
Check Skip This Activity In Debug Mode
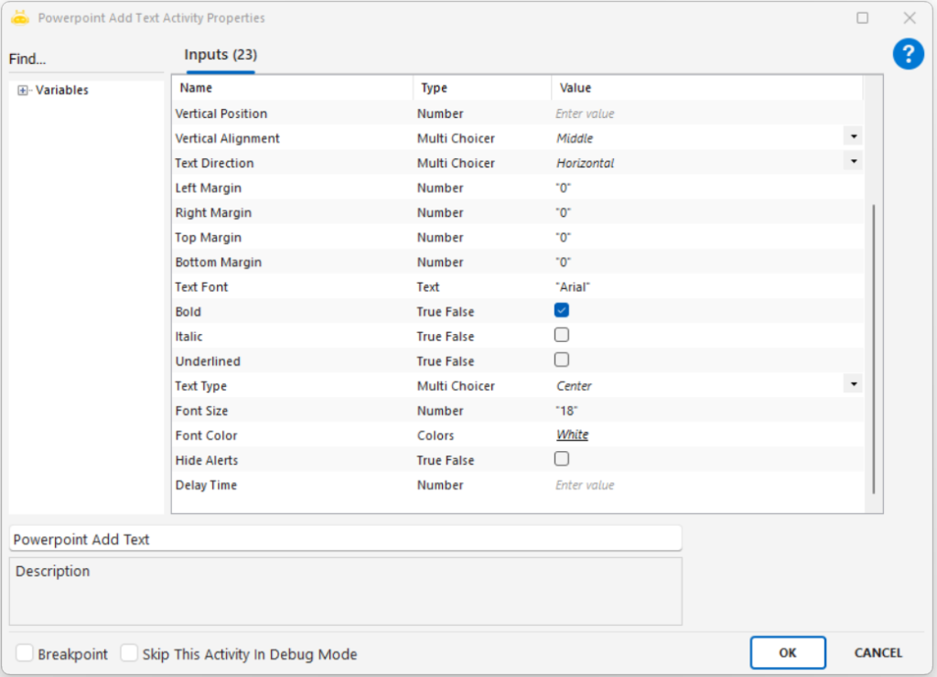point(129,653)
